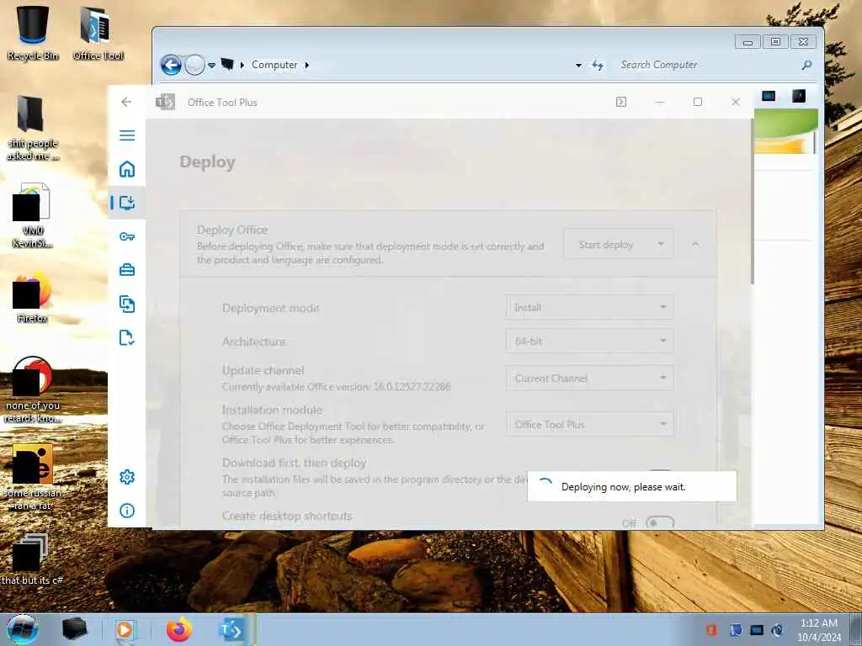Screen dimensions: 862x646
Task: Click the network tray icon
Action: [757, 629]
